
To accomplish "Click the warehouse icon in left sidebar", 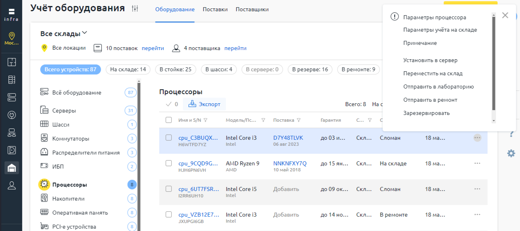I will point(12,168).
